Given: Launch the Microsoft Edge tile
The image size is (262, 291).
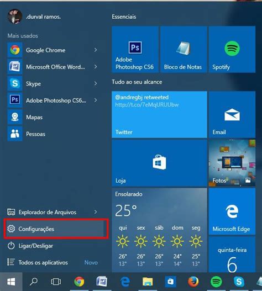Looking at the screenshot, I should click(232, 211).
